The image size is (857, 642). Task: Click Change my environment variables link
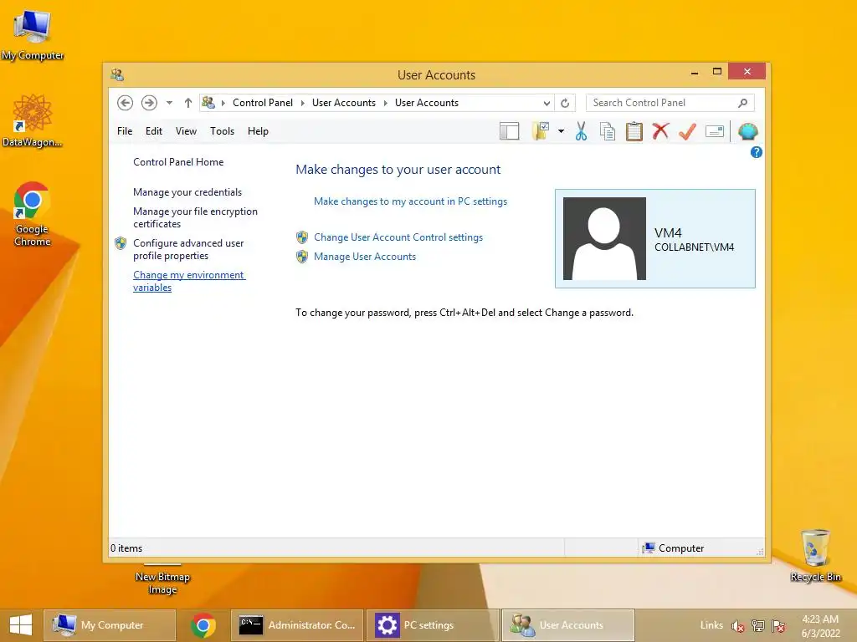[189, 281]
